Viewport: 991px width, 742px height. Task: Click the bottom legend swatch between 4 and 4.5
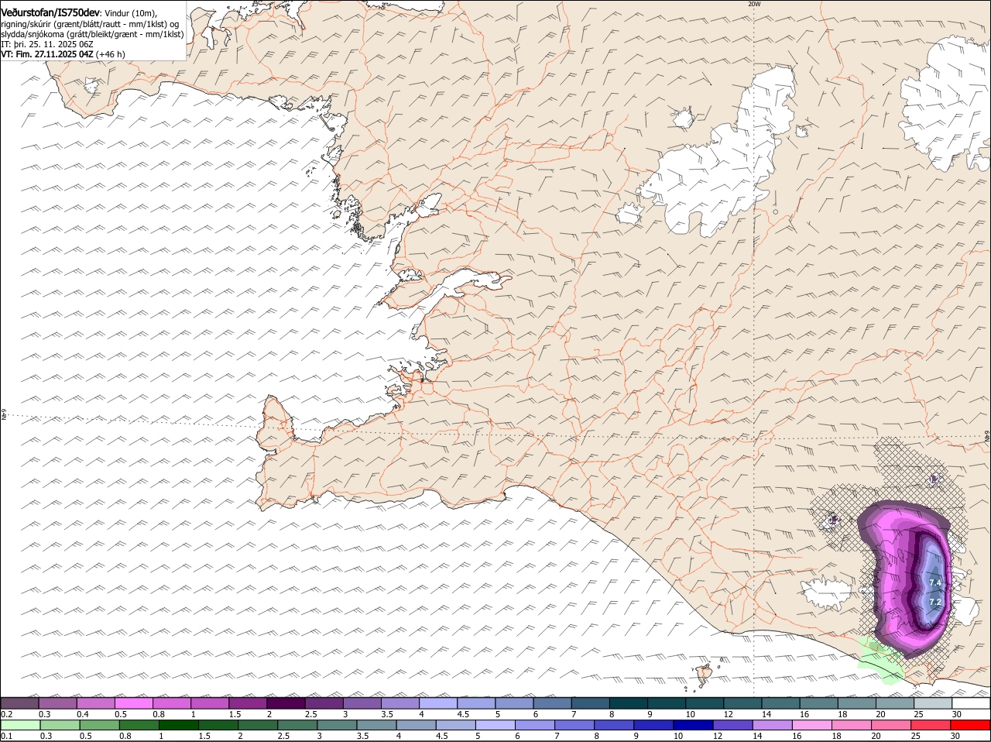tap(416, 725)
